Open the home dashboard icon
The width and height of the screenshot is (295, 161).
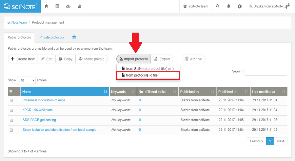46,6
